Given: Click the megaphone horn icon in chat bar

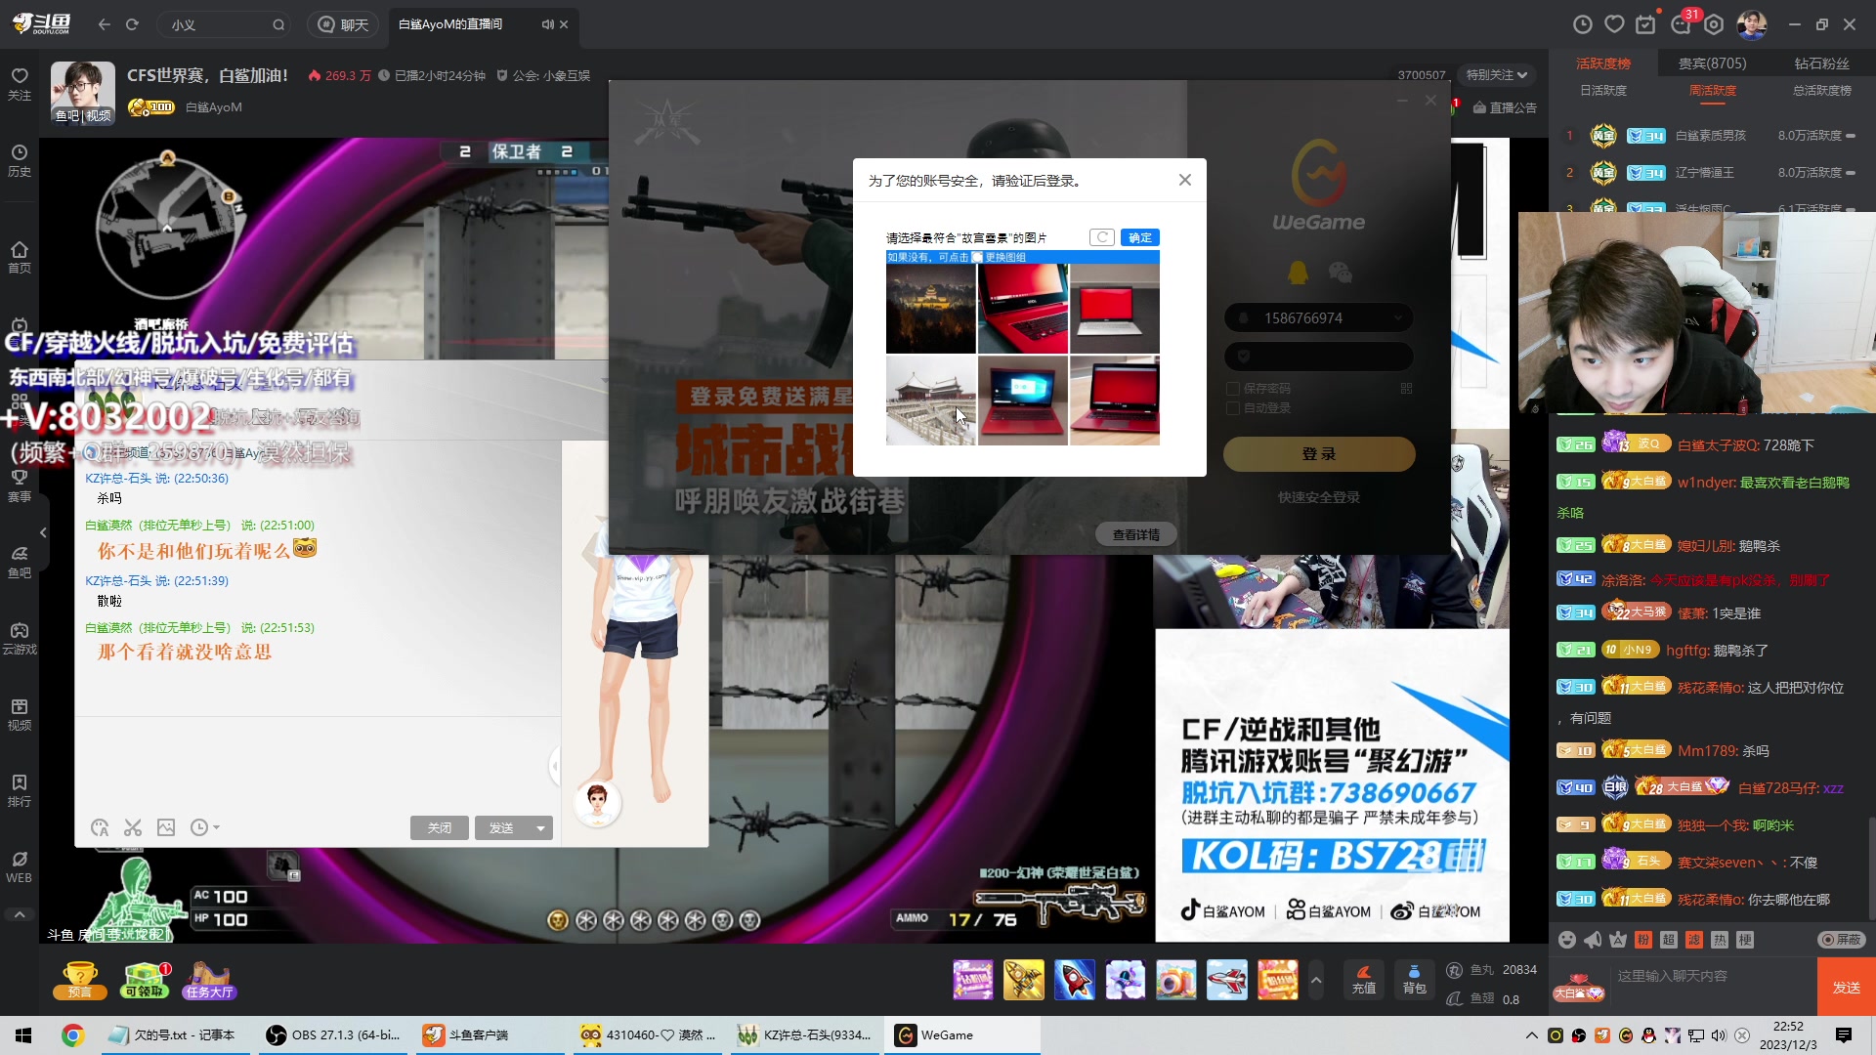Looking at the screenshot, I should pos(1593,940).
